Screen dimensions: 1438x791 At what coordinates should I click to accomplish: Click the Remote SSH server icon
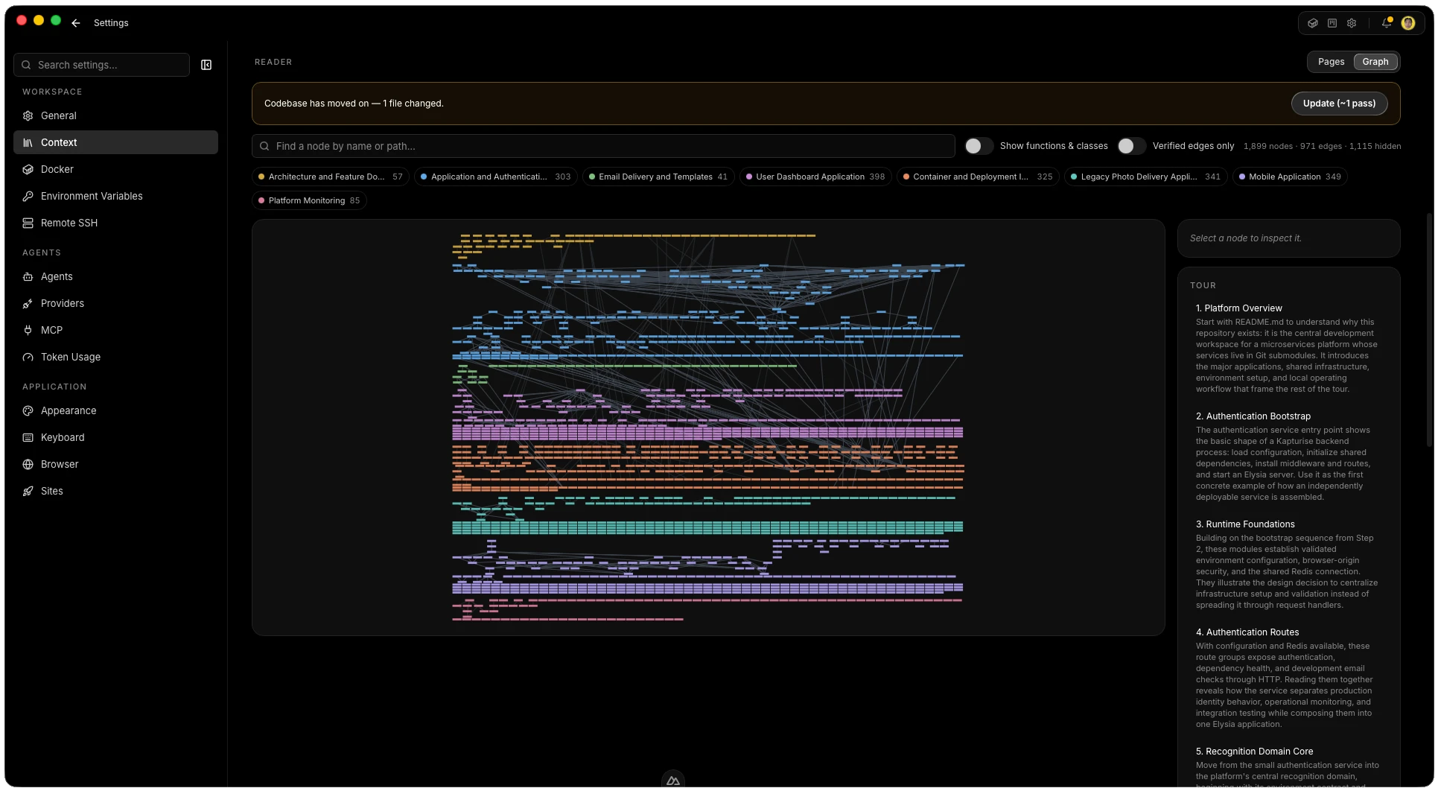pyautogui.click(x=28, y=223)
